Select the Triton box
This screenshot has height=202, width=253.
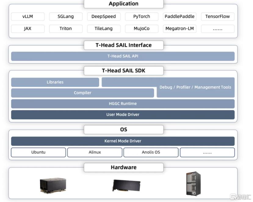(66, 29)
